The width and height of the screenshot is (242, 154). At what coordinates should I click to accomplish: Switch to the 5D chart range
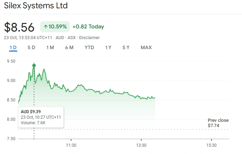tap(32, 47)
